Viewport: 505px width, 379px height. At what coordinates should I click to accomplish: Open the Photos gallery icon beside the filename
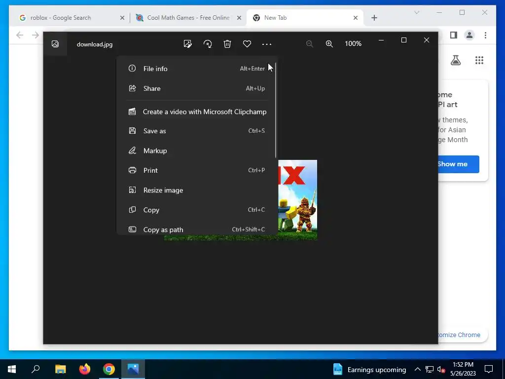55,44
